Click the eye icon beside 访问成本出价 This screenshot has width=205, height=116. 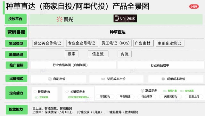pos(103,79)
